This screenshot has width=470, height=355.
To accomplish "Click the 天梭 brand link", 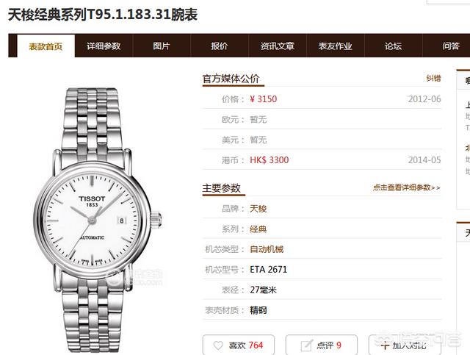I will pyautogui.click(x=258, y=209).
